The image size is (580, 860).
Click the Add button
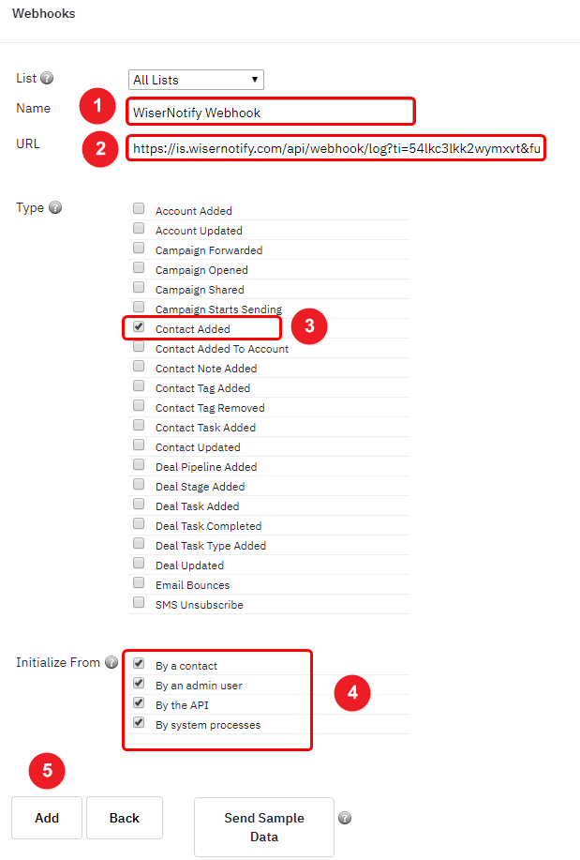point(47,818)
